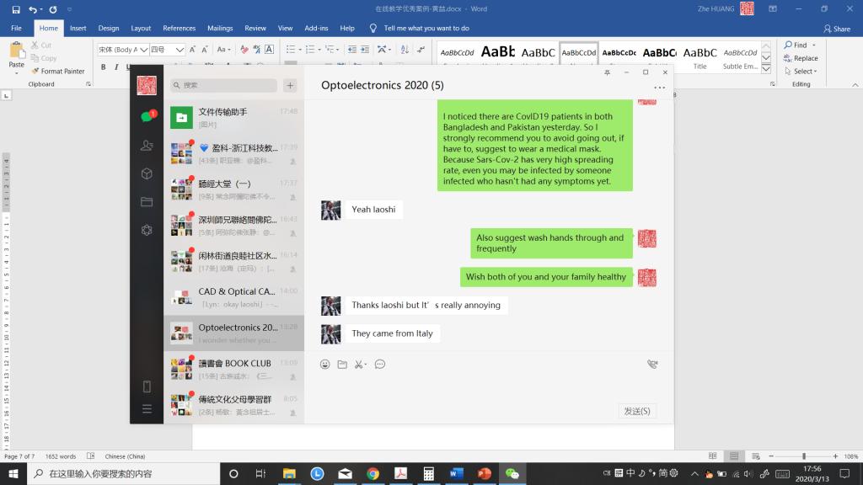Screen dimensions: 863x485
Task: Open the font size dropdown
Action: [x=180, y=50]
